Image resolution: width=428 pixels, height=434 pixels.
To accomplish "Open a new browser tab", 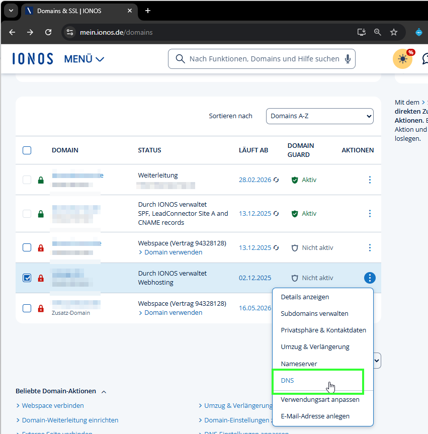I will tap(147, 11).
